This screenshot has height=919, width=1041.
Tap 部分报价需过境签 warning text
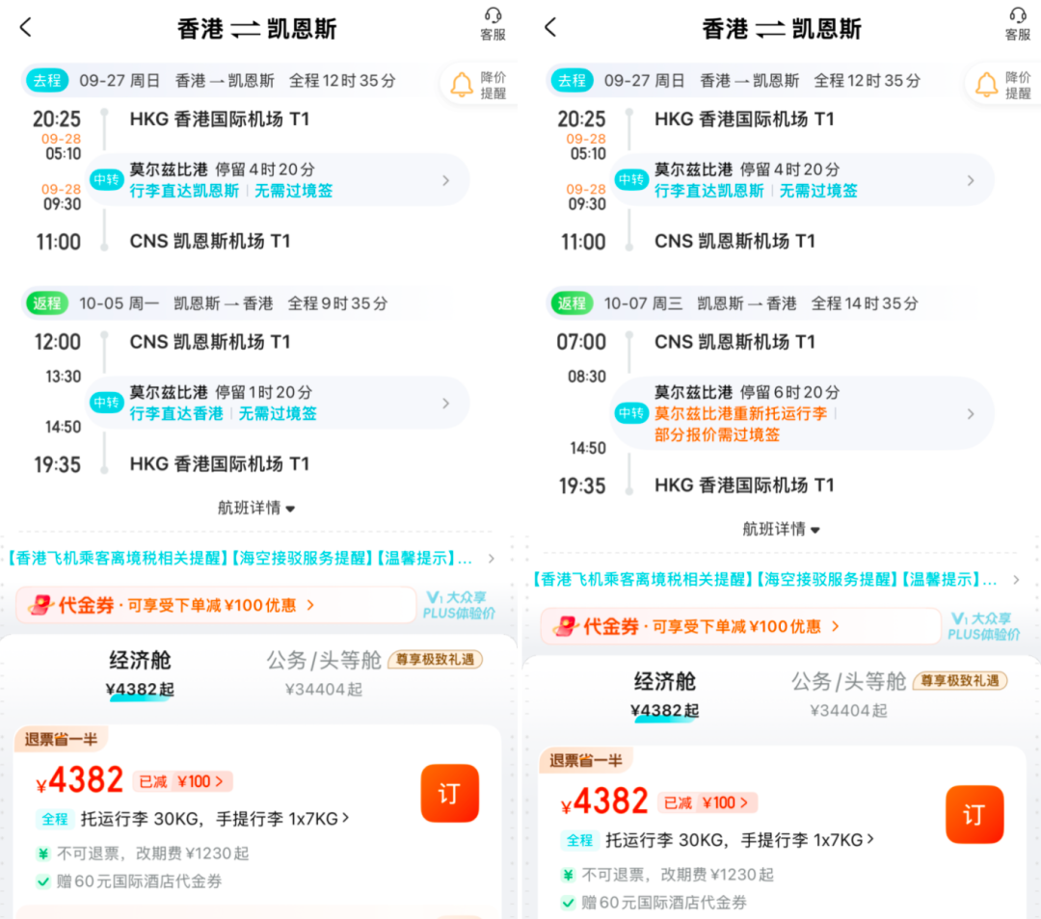(x=717, y=435)
